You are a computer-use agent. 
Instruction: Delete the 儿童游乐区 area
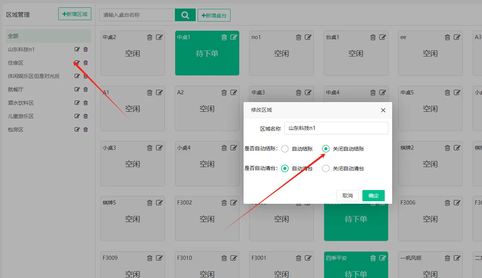click(x=86, y=116)
